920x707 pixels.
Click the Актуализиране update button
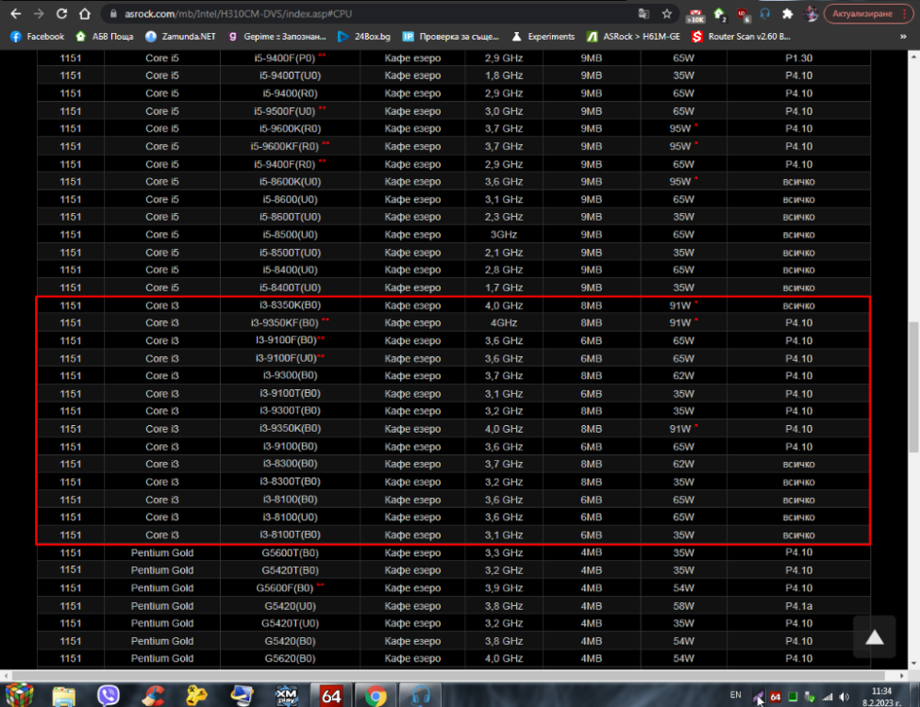[868, 13]
